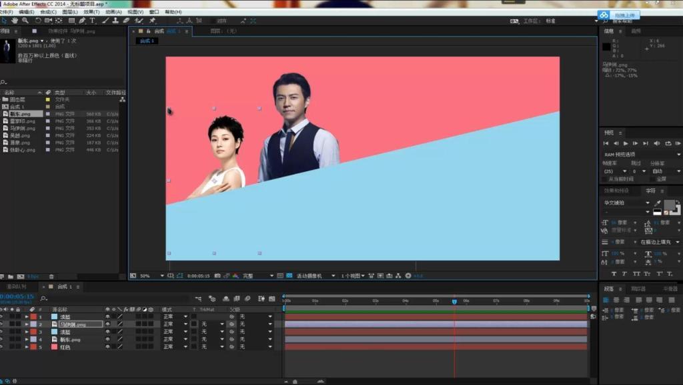Open the 完整 resolution dropdown

(258, 276)
